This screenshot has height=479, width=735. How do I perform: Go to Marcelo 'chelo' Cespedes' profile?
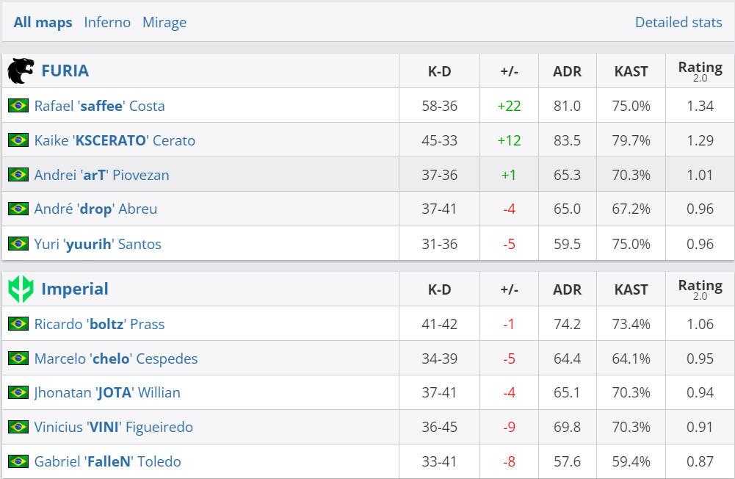point(115,359)
